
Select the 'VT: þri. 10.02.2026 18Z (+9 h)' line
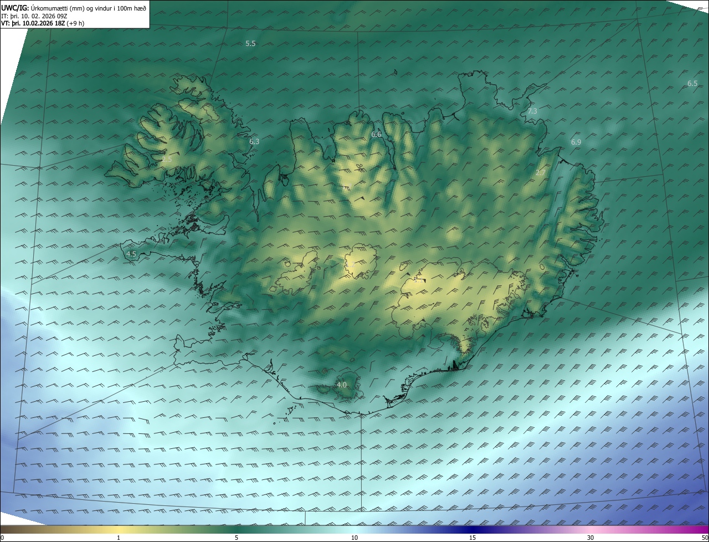[x=43, y=23]
